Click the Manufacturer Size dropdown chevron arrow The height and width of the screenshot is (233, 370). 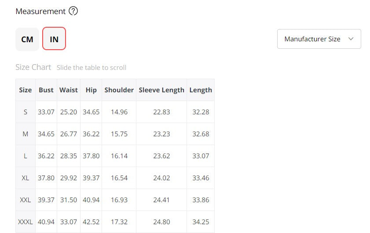(x=351, y=39)
